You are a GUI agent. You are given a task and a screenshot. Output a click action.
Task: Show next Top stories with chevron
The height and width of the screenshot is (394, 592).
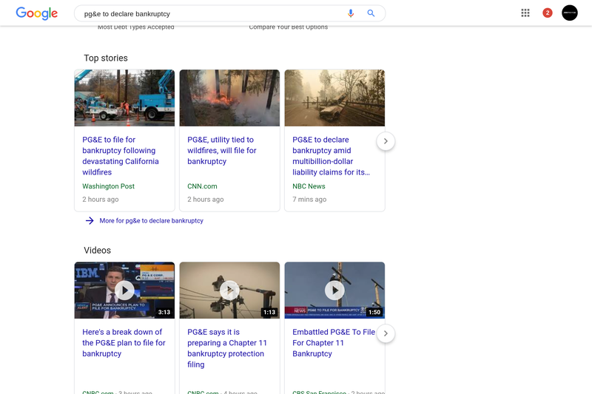[x=386, y=141]
